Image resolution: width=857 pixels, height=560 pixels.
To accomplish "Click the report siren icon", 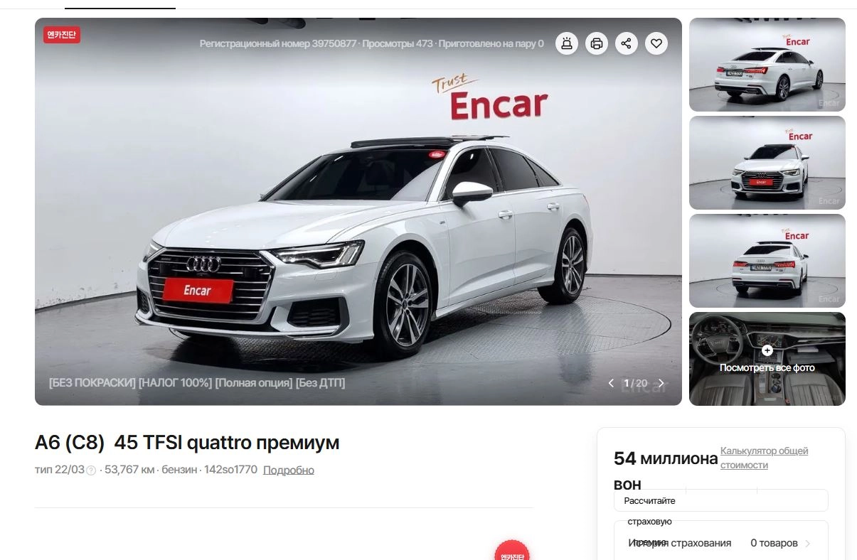I will [567, 43].
